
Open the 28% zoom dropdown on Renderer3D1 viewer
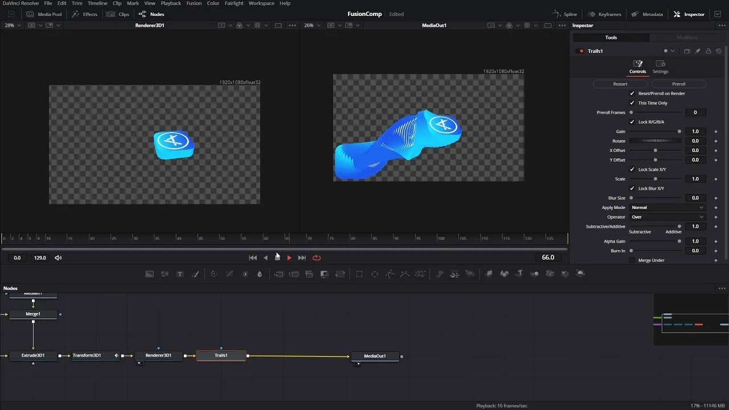(13, 26)
